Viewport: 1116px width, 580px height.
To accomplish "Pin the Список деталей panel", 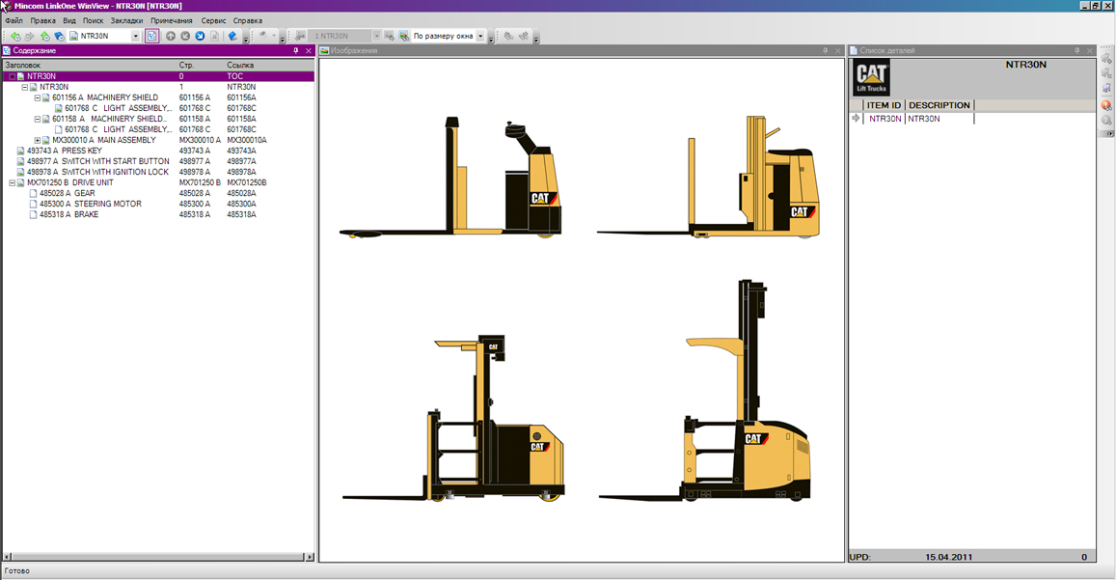I will (x=1077, y=51).
